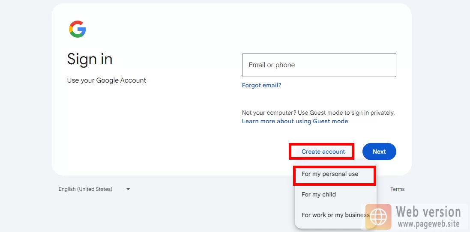Open the Terms link in footer

pos(397,189)
